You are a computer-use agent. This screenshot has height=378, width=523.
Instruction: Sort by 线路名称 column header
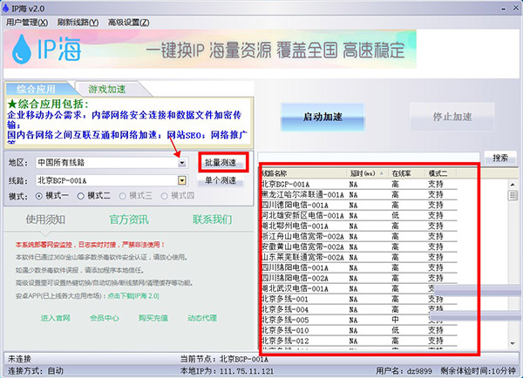pos(302,173)
